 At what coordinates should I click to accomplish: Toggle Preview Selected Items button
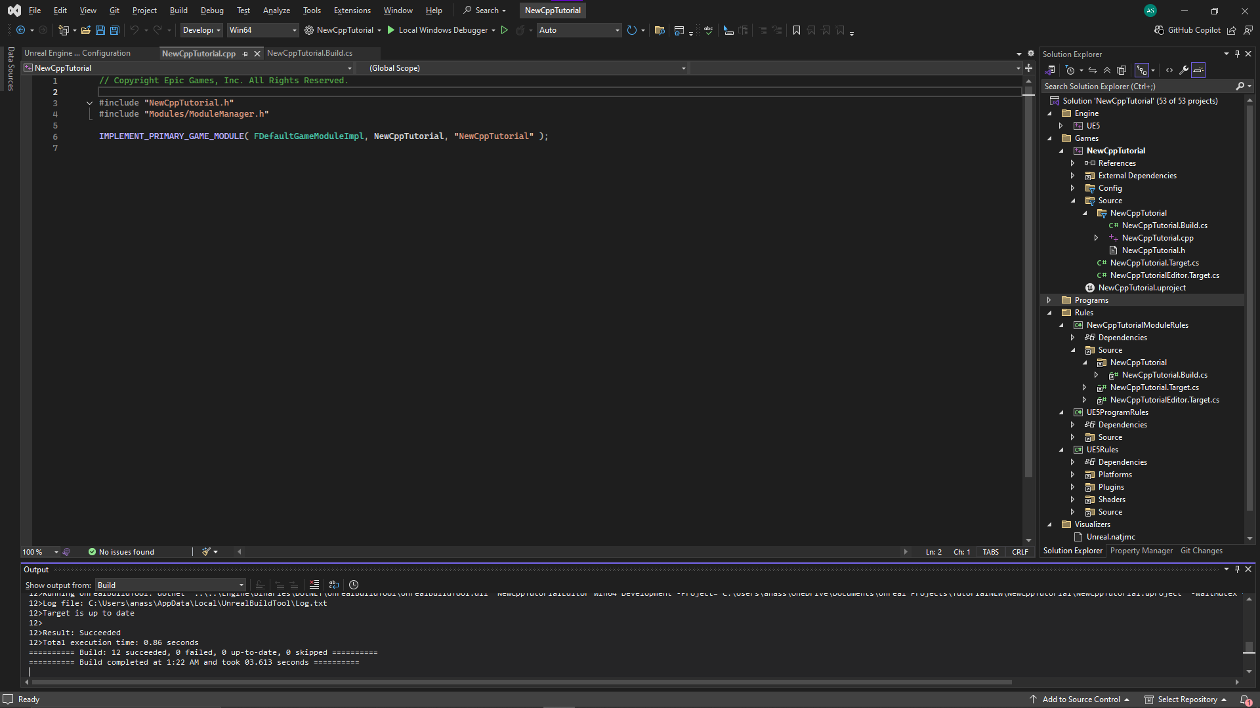(x=1198, y=70)
